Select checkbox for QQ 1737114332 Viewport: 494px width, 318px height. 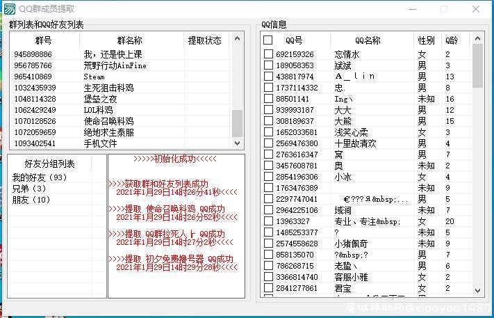coord(268,88)
